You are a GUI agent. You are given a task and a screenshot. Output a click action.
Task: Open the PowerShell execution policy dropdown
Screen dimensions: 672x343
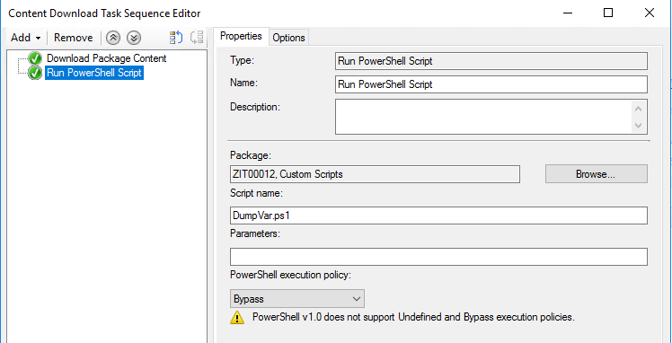point(297,298)
